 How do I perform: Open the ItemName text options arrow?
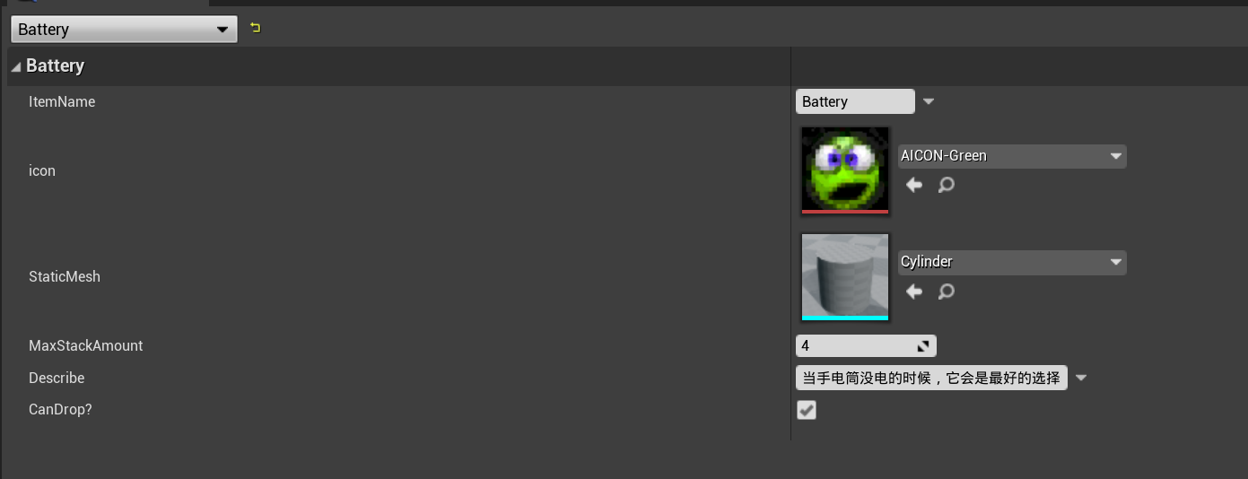point(929,101)
